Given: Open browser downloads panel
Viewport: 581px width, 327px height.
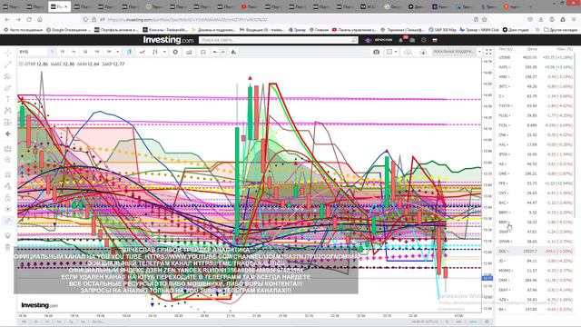Looking at the screenshot, I should point(541,19).
